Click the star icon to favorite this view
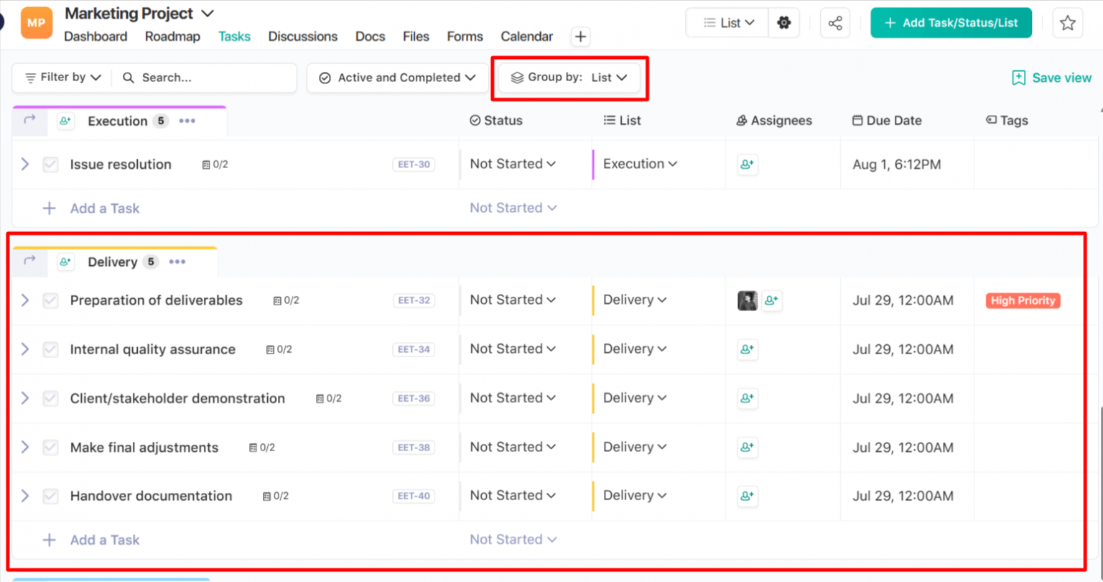This screenshot has height=582, width=1103. (x=1068, y=22)
